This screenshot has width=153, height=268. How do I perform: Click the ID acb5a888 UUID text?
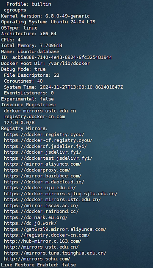[62, 57]
